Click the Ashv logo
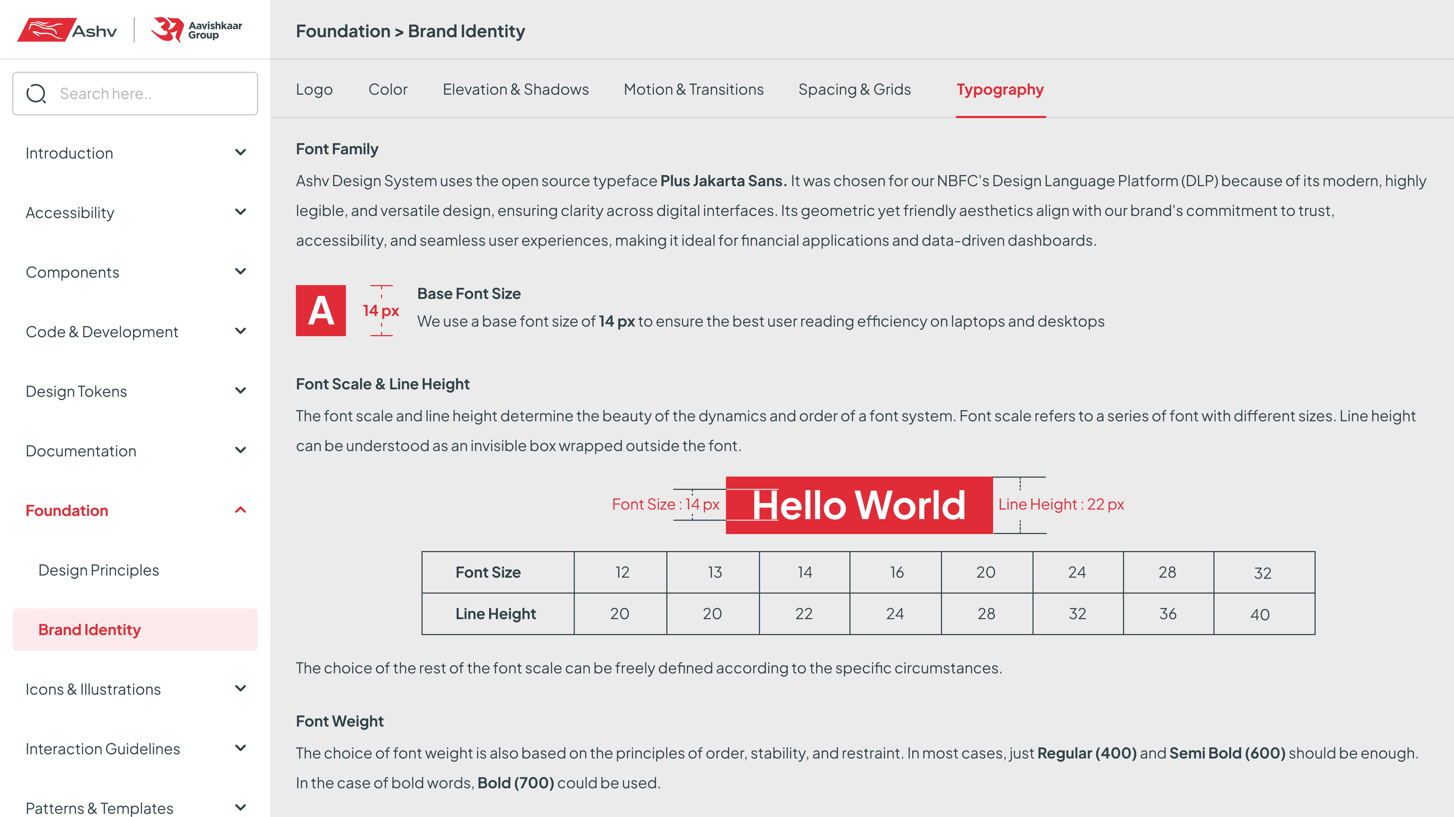This screenshot has height=817, width=1454. click(68, 30)
